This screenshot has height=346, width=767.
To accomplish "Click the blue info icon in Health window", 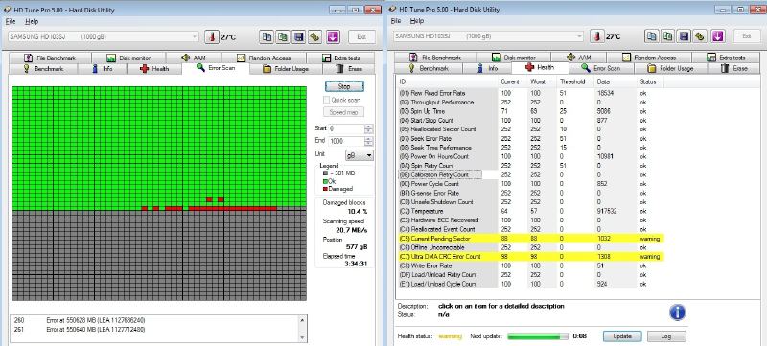I will (x=678, y=312).
